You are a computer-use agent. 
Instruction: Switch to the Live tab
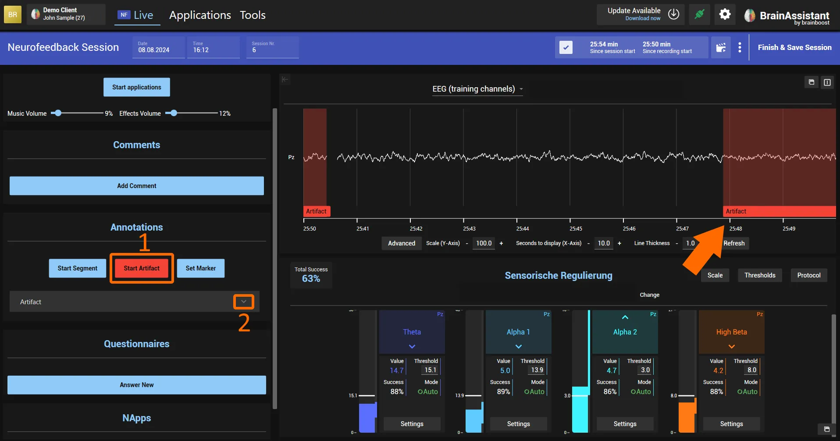coord(137,15)
